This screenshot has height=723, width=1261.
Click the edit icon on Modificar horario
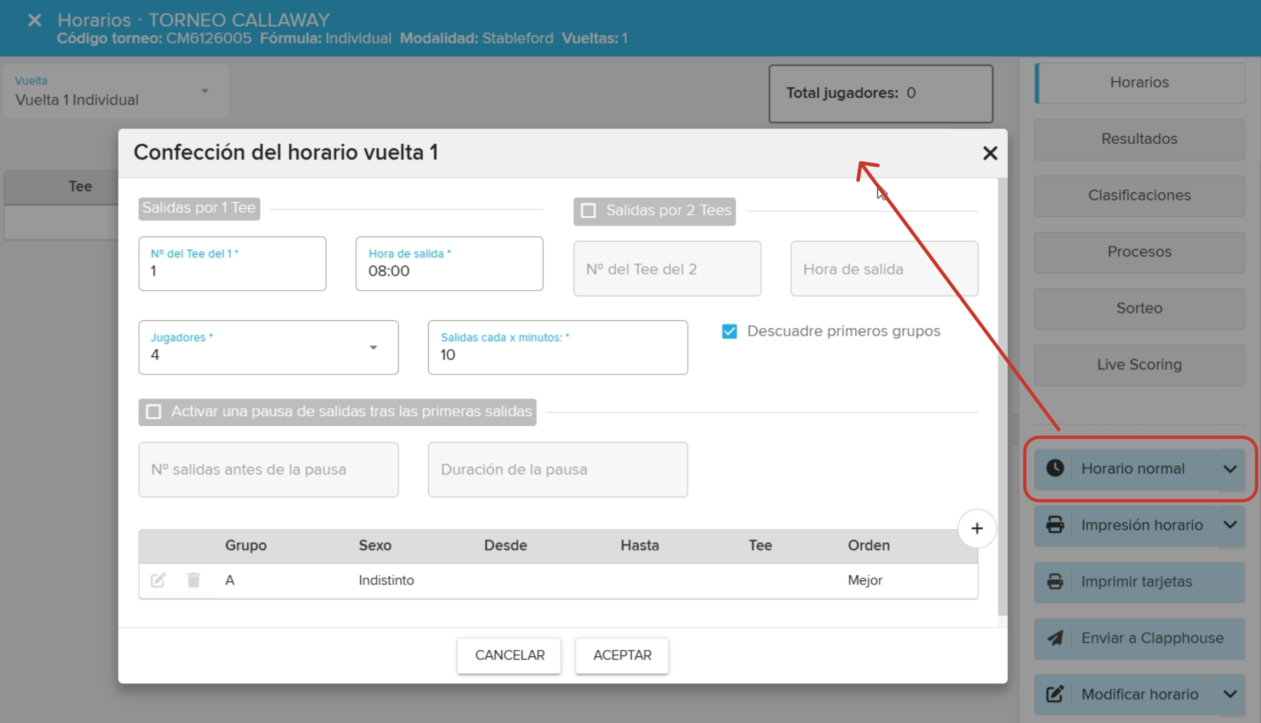[1055, 694]
